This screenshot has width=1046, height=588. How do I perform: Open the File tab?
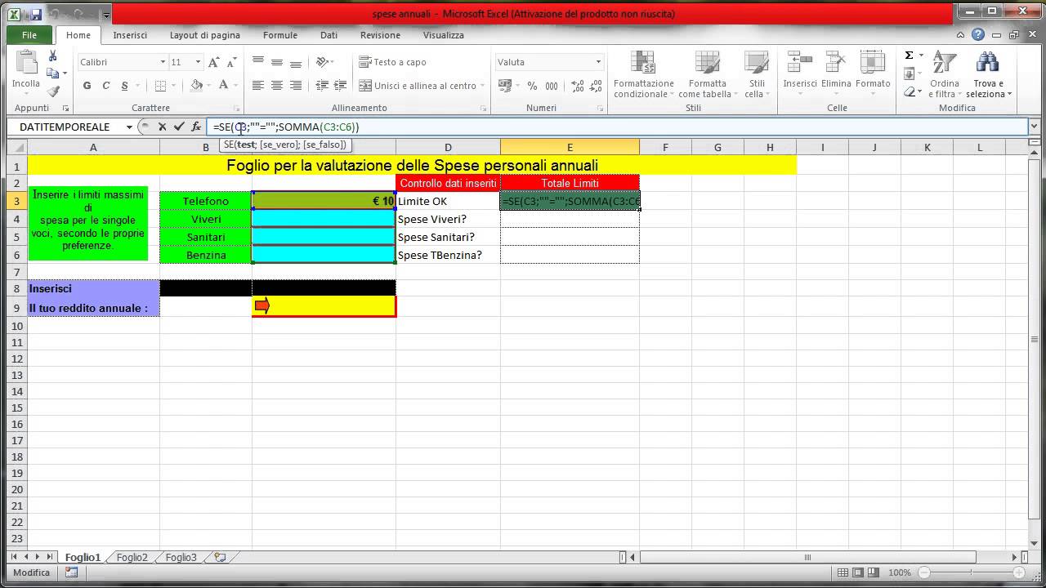pos(29,35)
